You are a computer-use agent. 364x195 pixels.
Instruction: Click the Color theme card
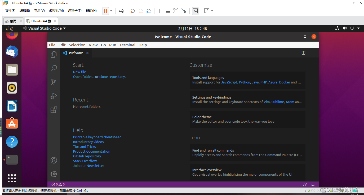[x=247, y=119]
